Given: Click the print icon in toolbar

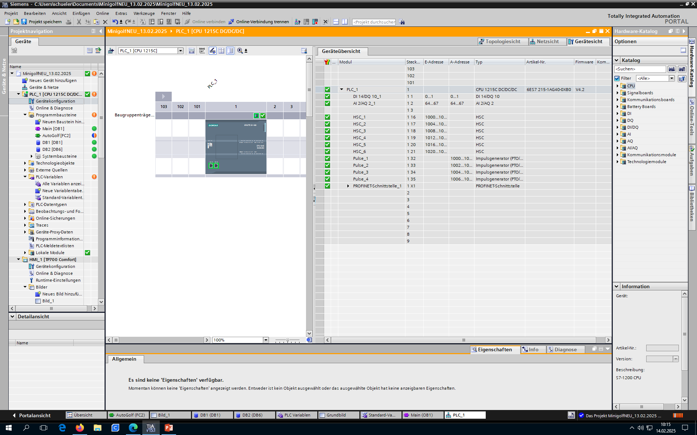Looking at the screenshot, I should [69, 22].
